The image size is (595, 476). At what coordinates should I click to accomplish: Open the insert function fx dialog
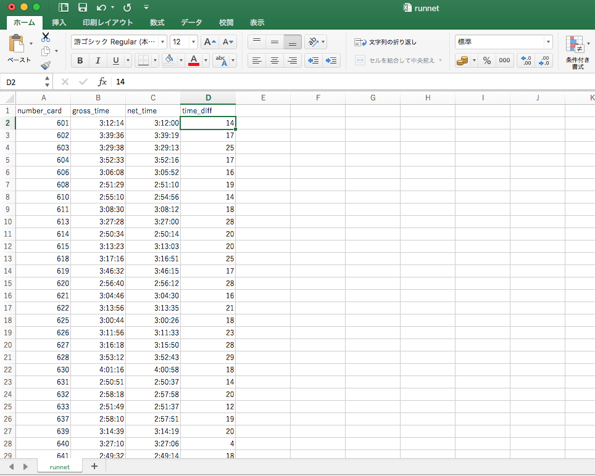point(102,81)
